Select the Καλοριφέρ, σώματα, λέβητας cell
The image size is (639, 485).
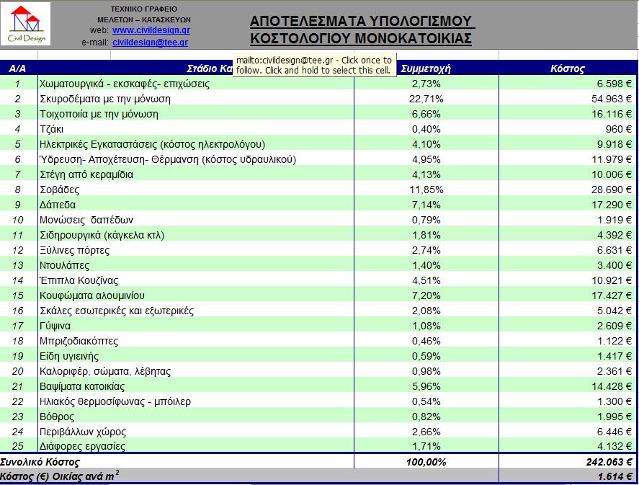coord(196,371)
